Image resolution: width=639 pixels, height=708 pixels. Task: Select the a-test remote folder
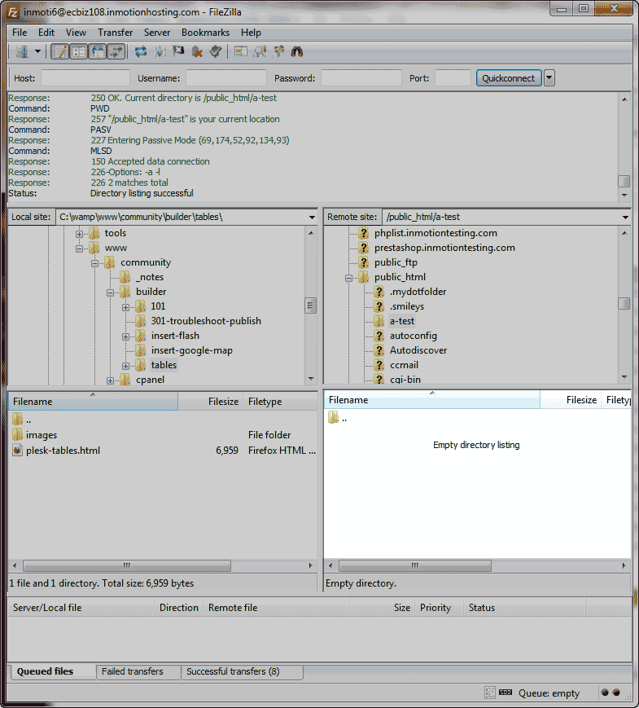pos(401,321)
